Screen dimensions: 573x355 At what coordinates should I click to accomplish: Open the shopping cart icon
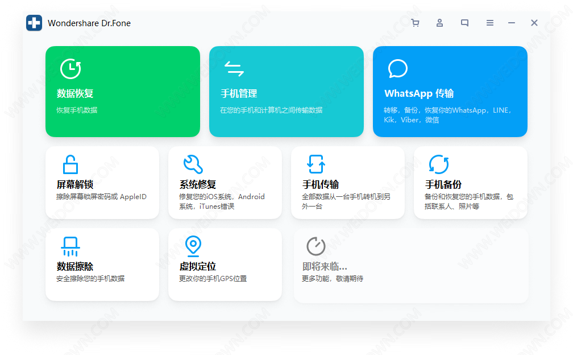(x=415, y=23)
